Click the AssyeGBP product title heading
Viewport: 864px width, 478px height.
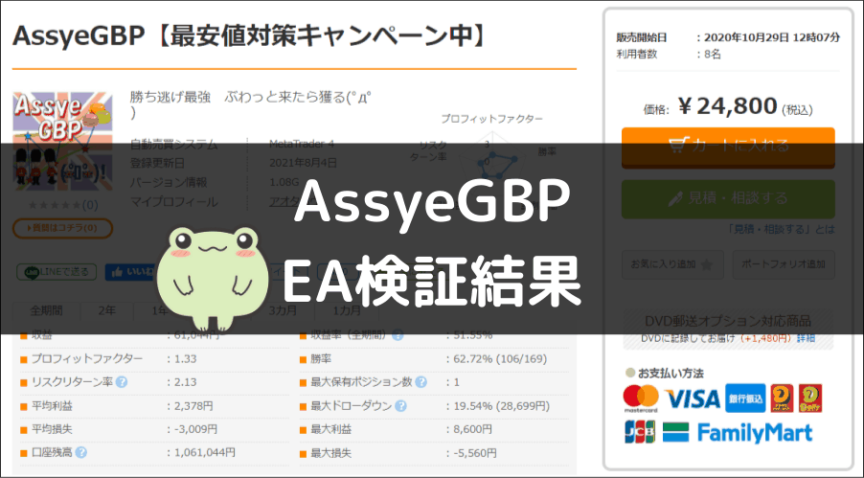[250, 35]
